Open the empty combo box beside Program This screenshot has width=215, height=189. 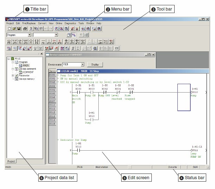(56, 35)
